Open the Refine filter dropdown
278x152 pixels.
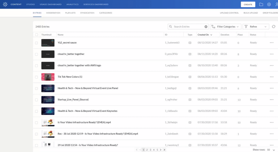(256, 27)
